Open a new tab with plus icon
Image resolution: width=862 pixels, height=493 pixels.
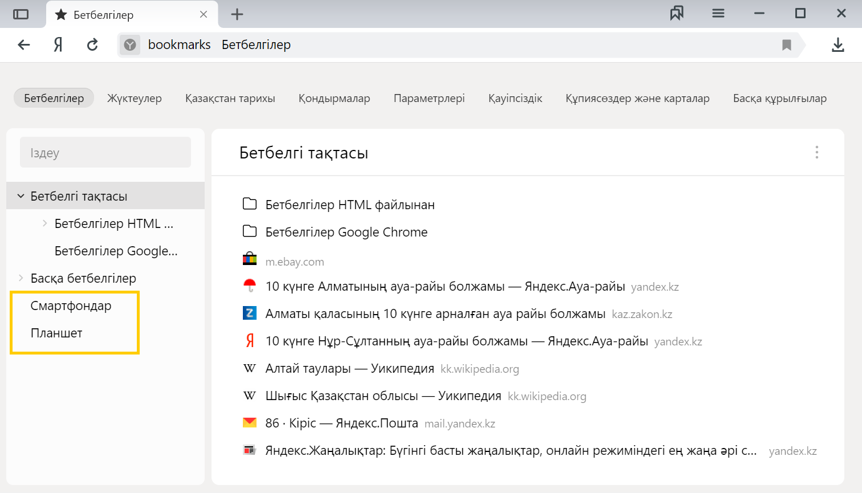237,14
